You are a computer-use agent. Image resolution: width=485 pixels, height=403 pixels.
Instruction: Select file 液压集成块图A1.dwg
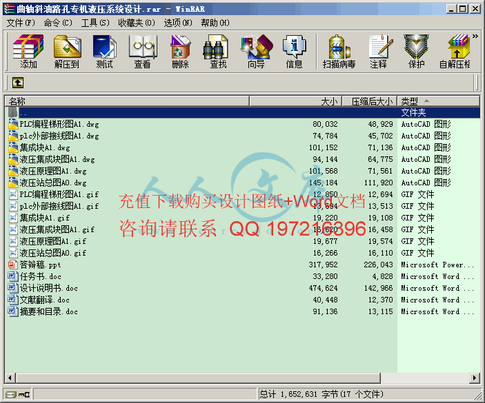(243, 159)
